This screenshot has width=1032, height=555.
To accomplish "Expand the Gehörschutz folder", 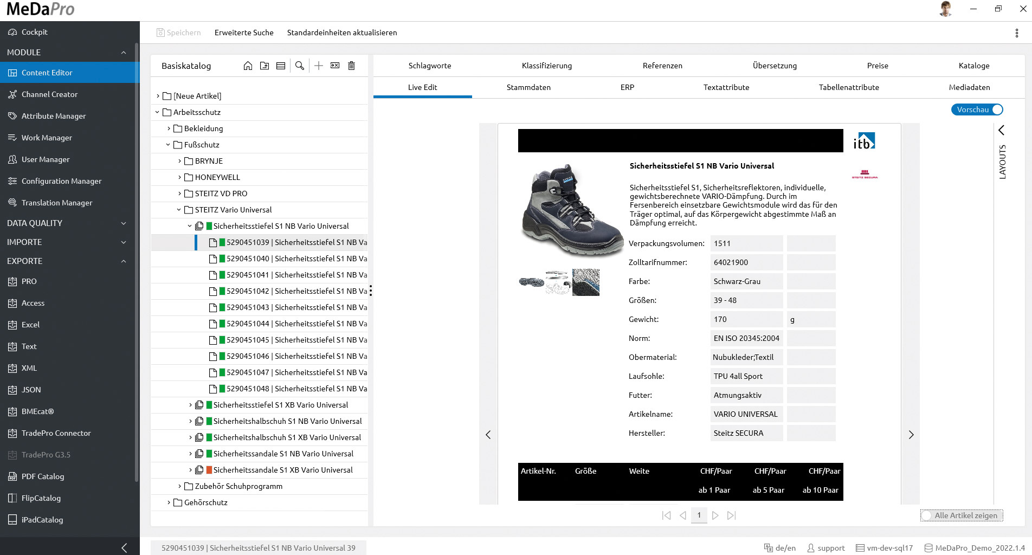I will [x=169, y=502].
